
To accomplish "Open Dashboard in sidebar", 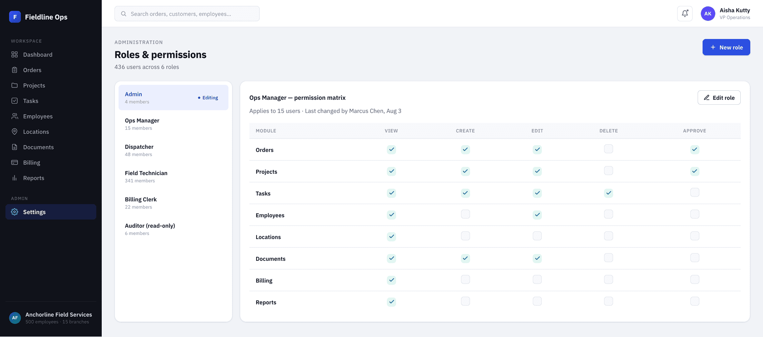I will [x=51, y=54].
